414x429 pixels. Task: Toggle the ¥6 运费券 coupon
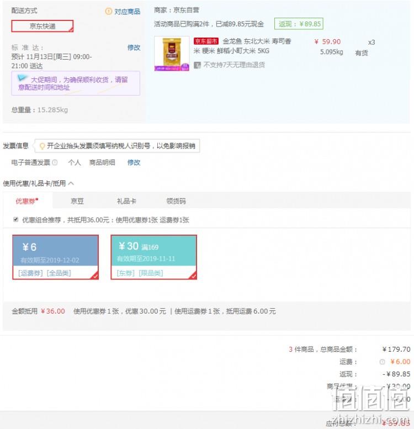pyautogui.click(x=56, y=257)
